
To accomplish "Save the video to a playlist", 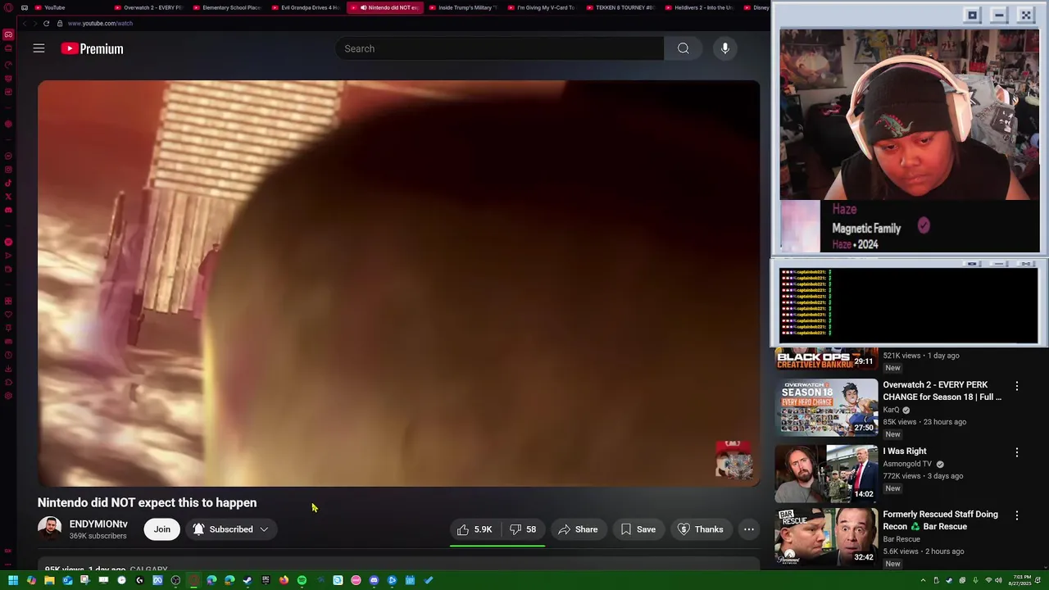I will 638,529.
